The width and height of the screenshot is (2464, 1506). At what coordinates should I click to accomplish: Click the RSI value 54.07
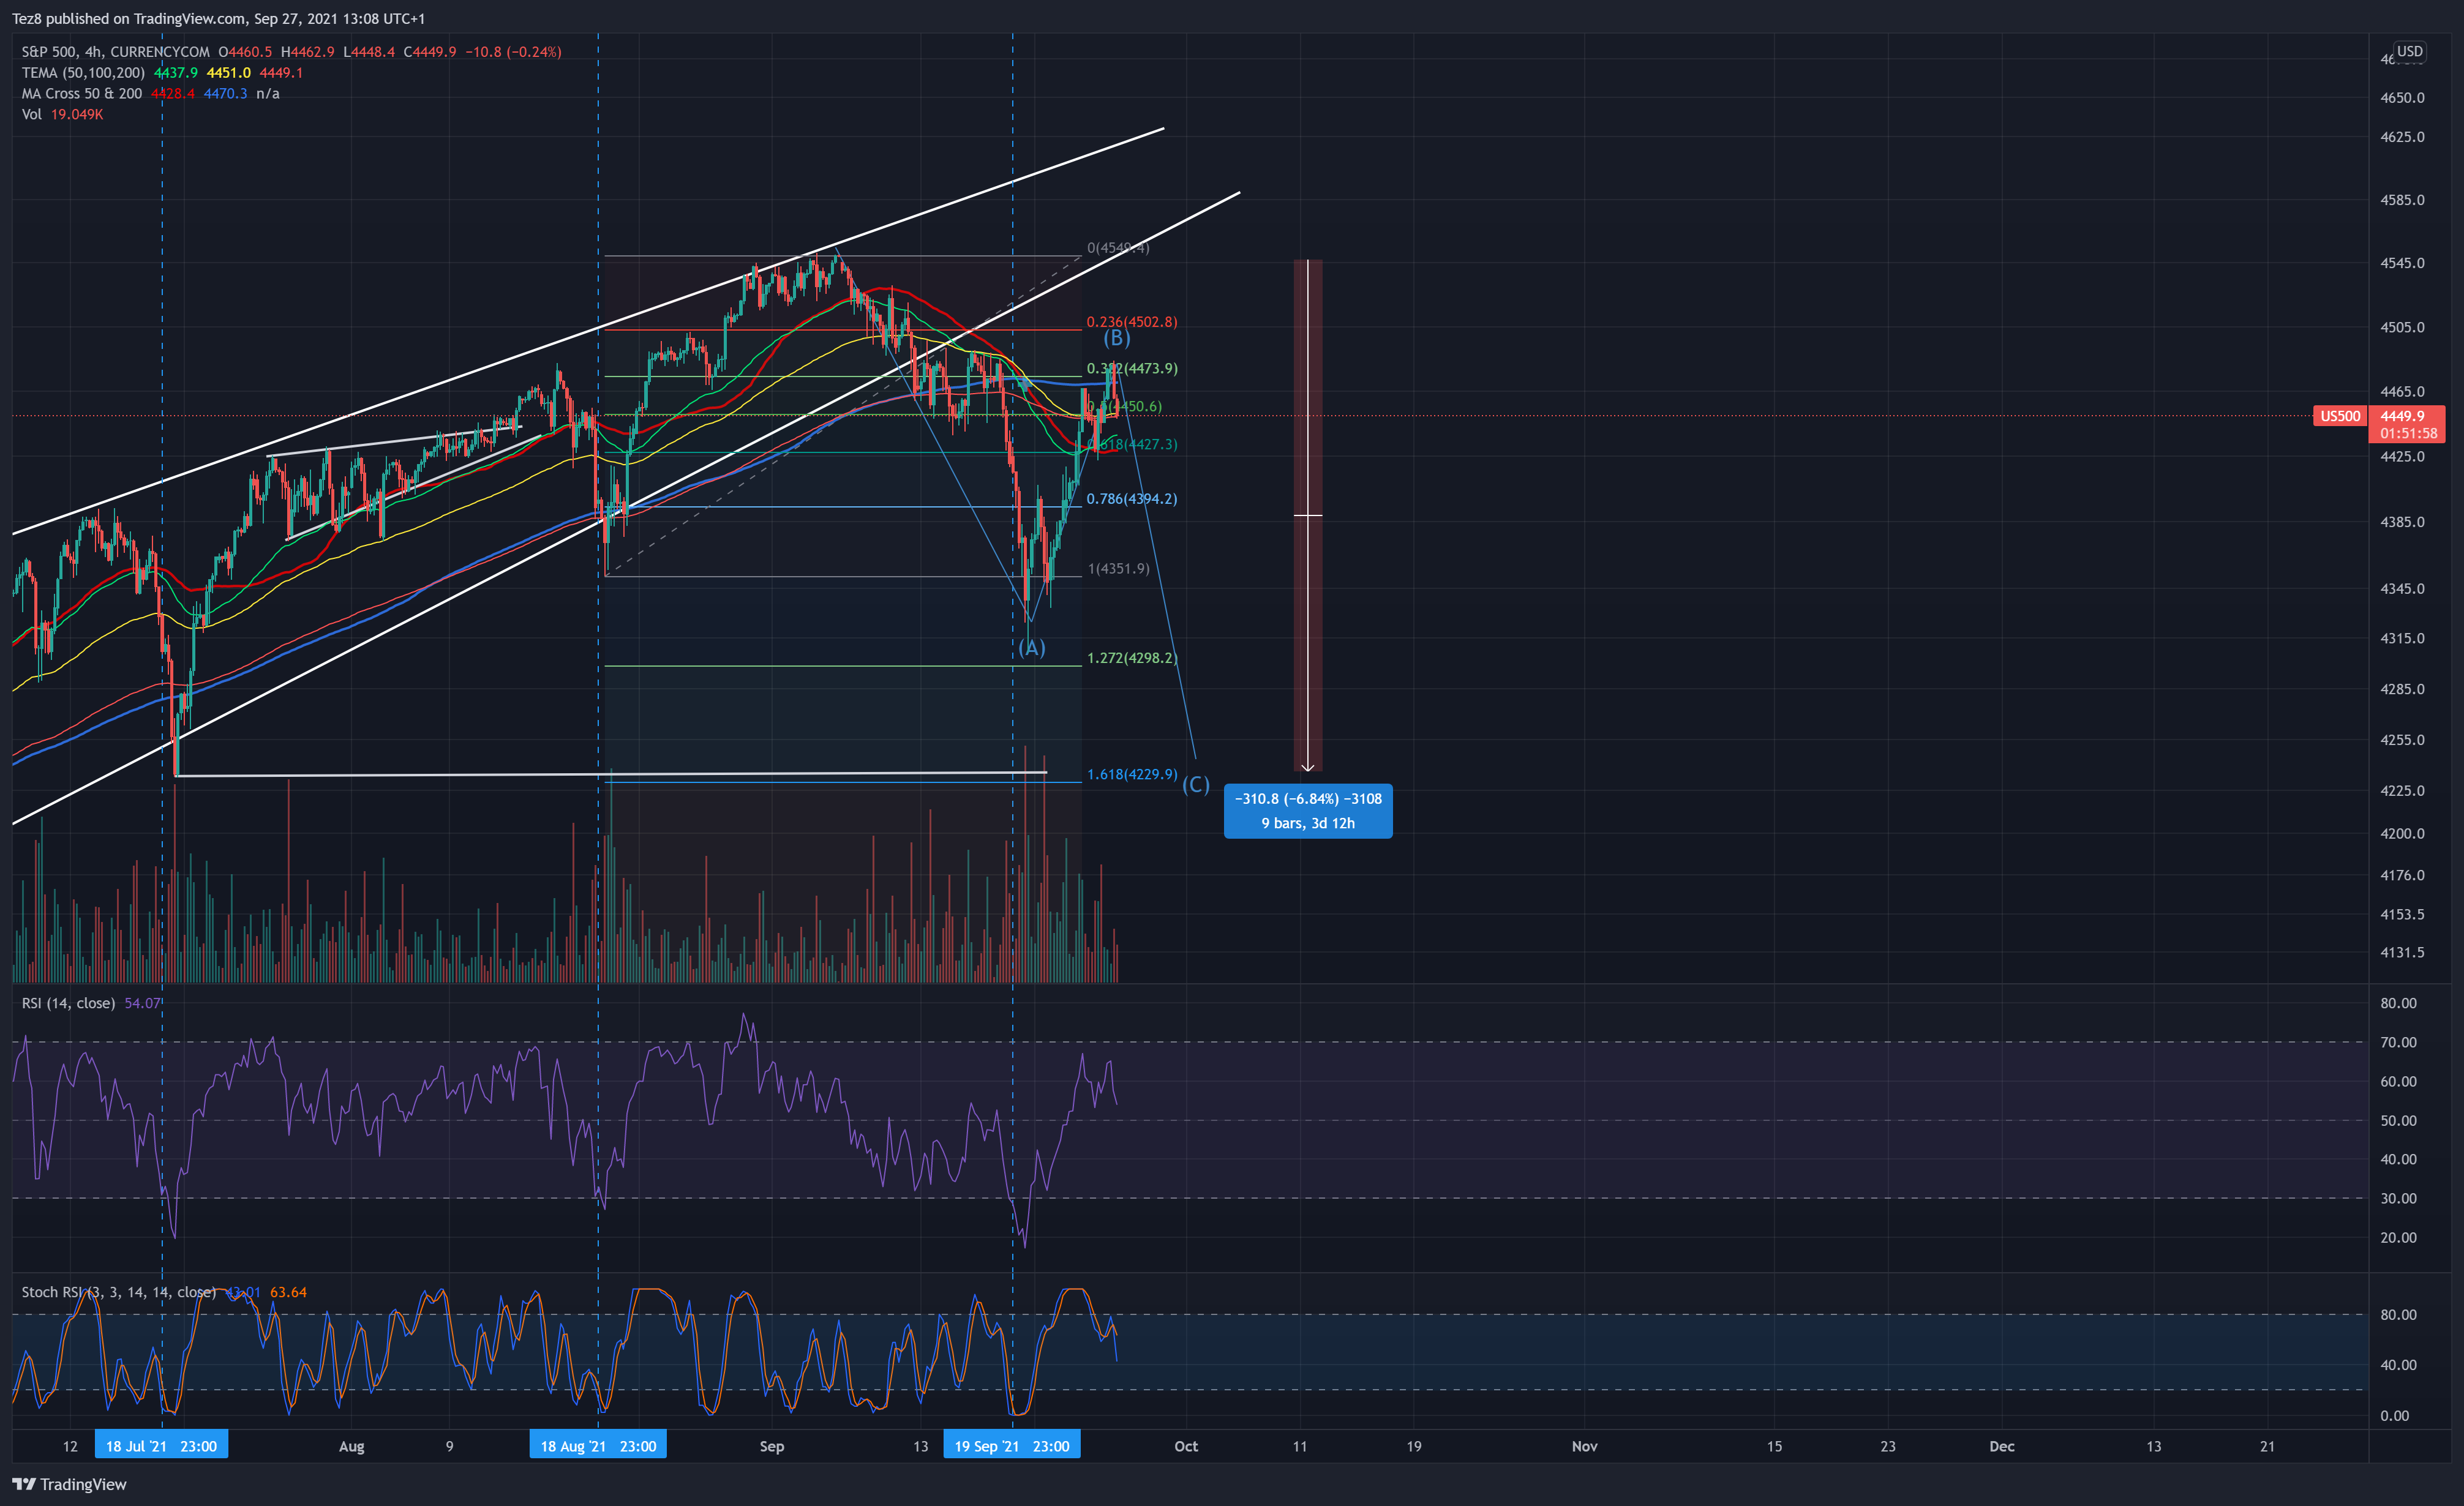[142, 1003]
